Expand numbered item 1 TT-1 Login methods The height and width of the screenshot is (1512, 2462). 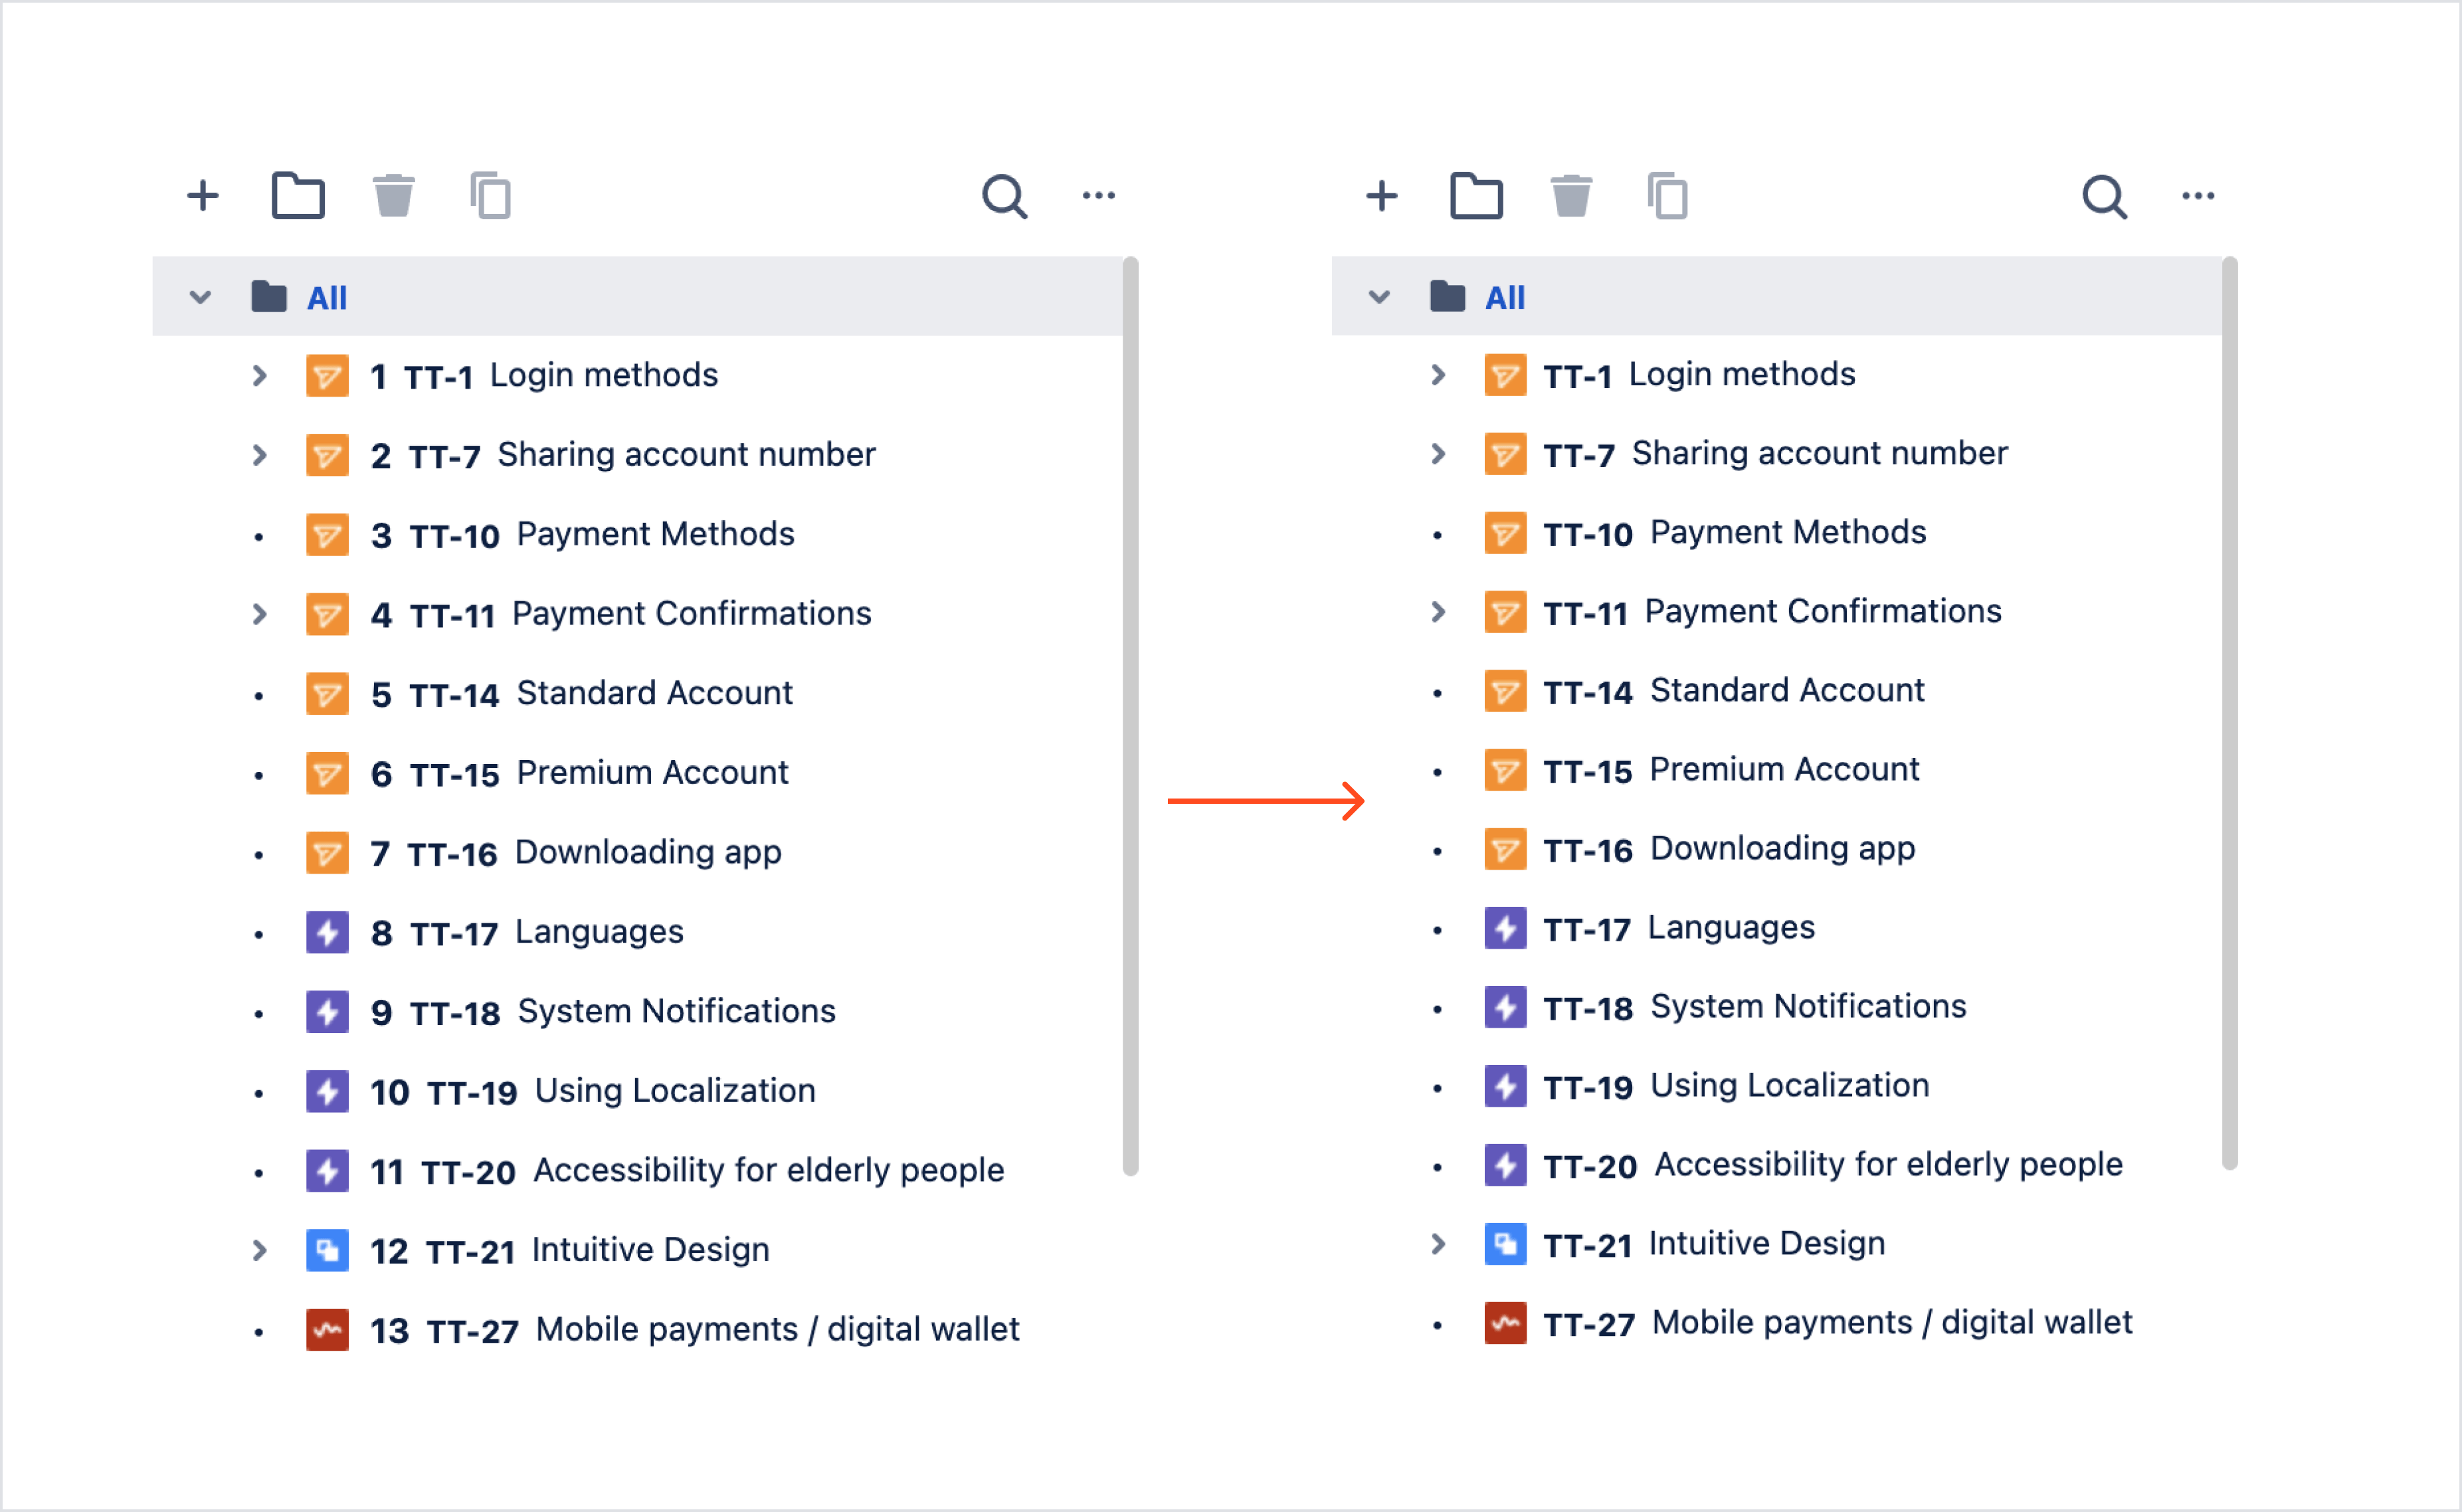pyautogui.click(x=260, y=376)
